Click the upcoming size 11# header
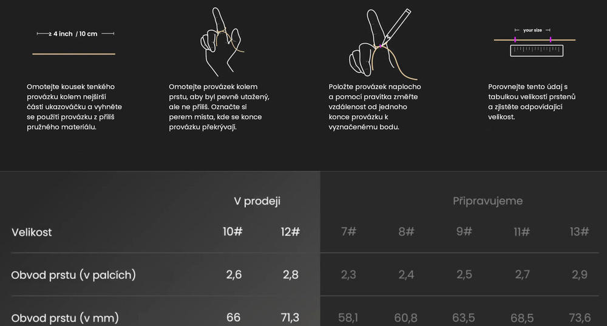 tap(522, 232)
